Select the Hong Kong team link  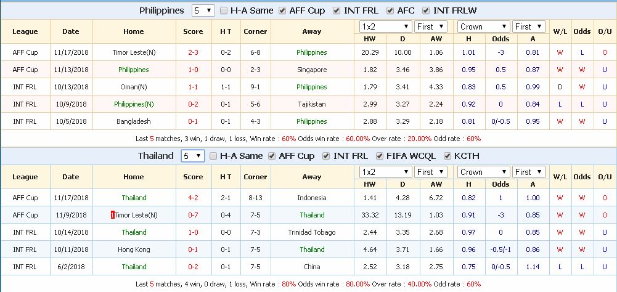pos(134,249)
